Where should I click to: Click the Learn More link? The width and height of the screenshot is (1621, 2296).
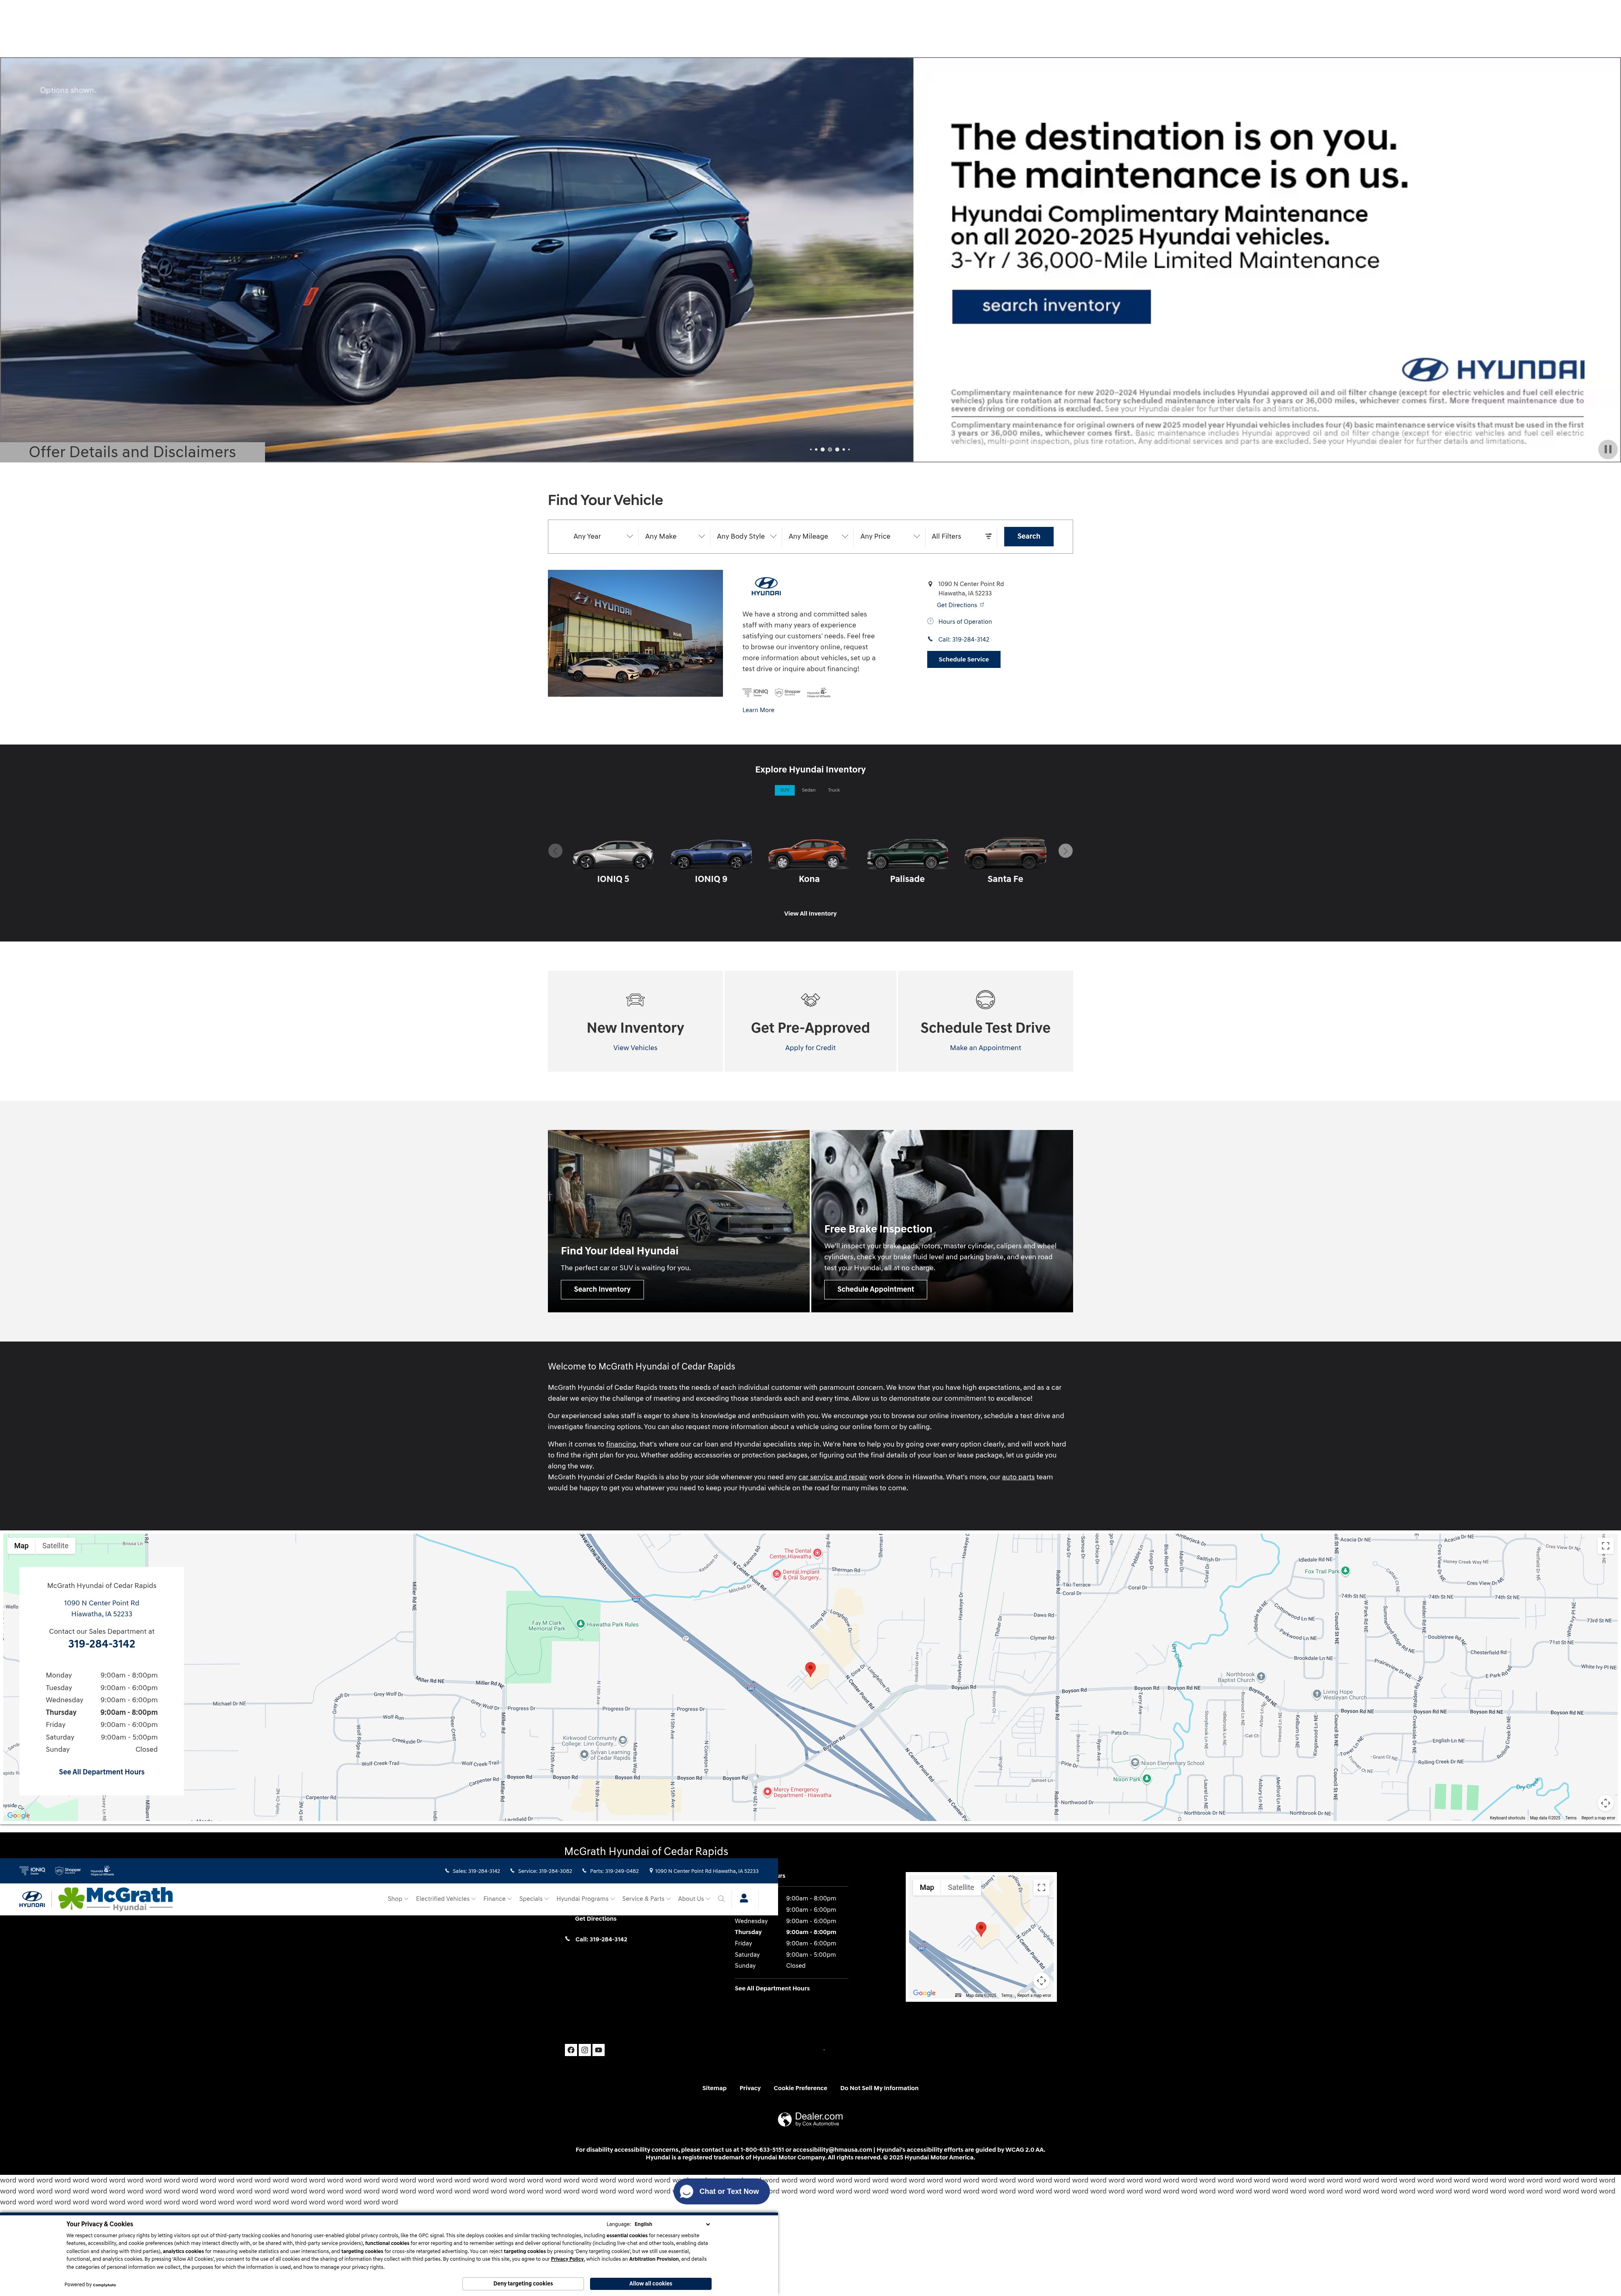click(758, 710)
